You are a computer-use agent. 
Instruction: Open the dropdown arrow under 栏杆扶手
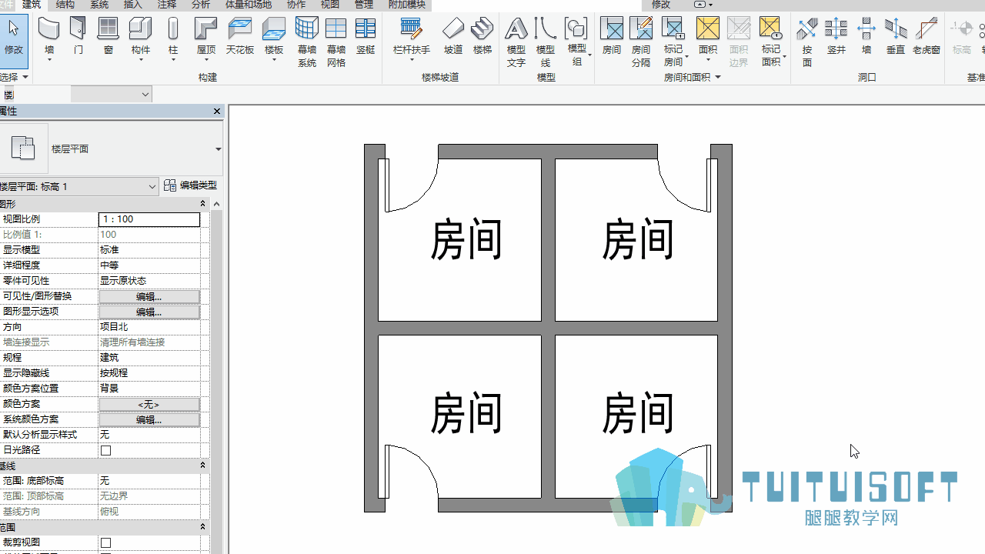(x=412, y=61)
